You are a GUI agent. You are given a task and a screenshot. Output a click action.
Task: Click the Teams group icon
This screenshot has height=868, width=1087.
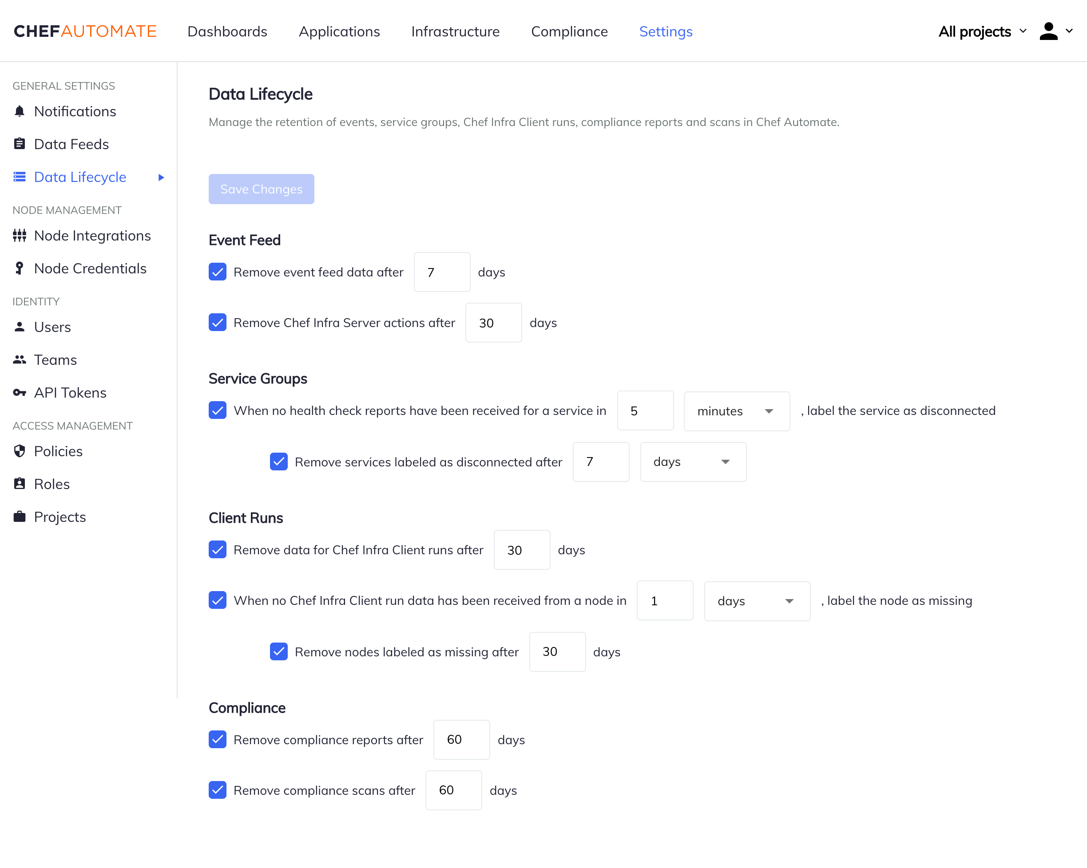click(19, 360)
